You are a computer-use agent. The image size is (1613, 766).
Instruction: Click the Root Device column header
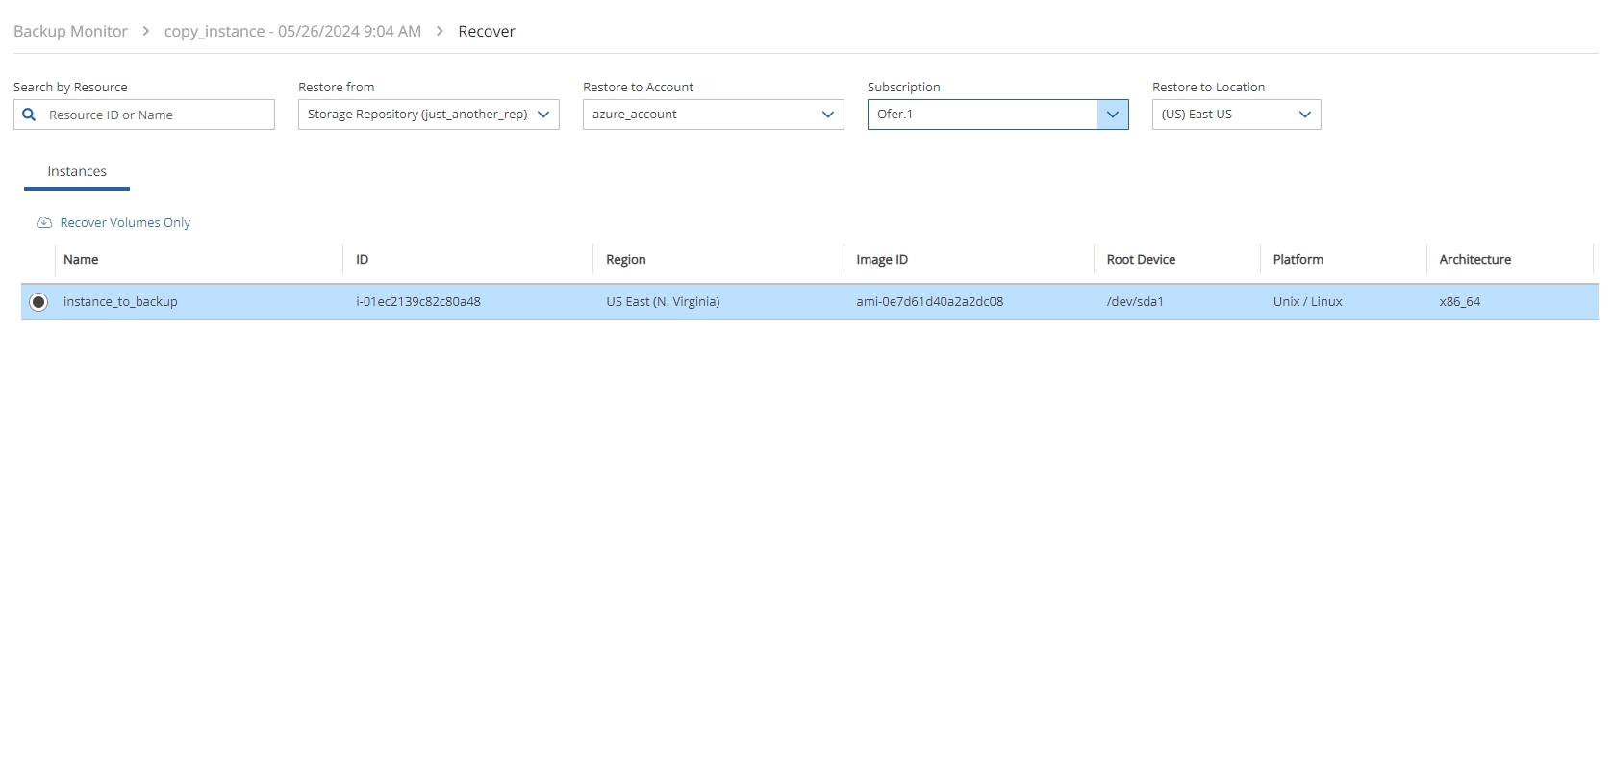point(1141,260)
